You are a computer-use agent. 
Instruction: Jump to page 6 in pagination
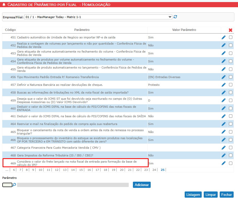click(14, 170)
